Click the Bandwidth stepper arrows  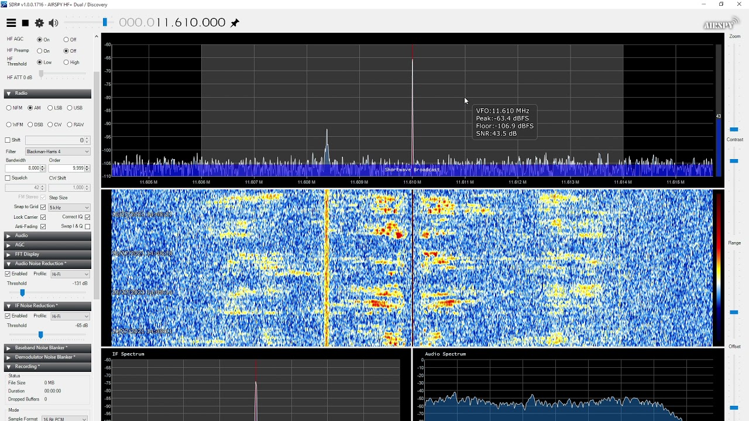coord(43,168)
